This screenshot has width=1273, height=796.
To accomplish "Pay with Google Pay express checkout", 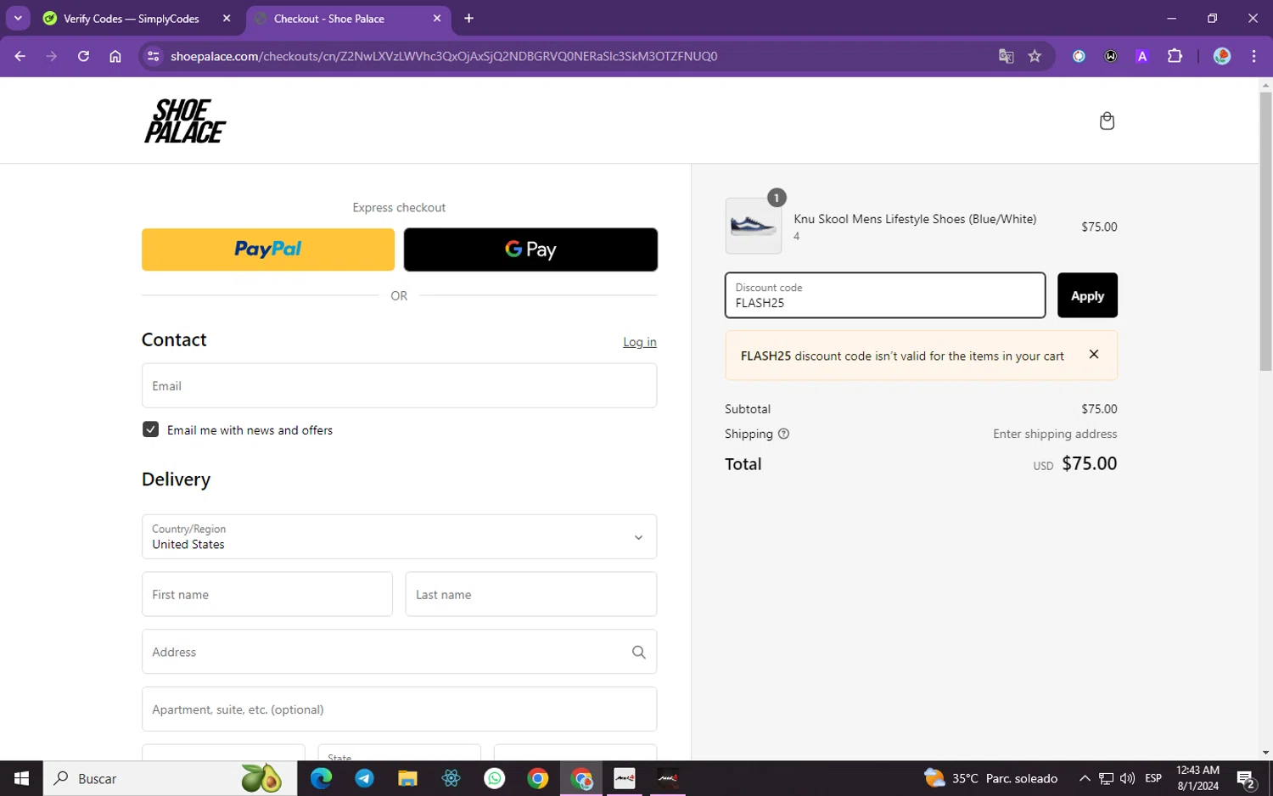I will point(530,249).
